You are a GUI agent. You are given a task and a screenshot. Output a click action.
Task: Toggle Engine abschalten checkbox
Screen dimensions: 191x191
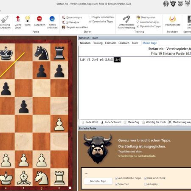coord(90,17)
